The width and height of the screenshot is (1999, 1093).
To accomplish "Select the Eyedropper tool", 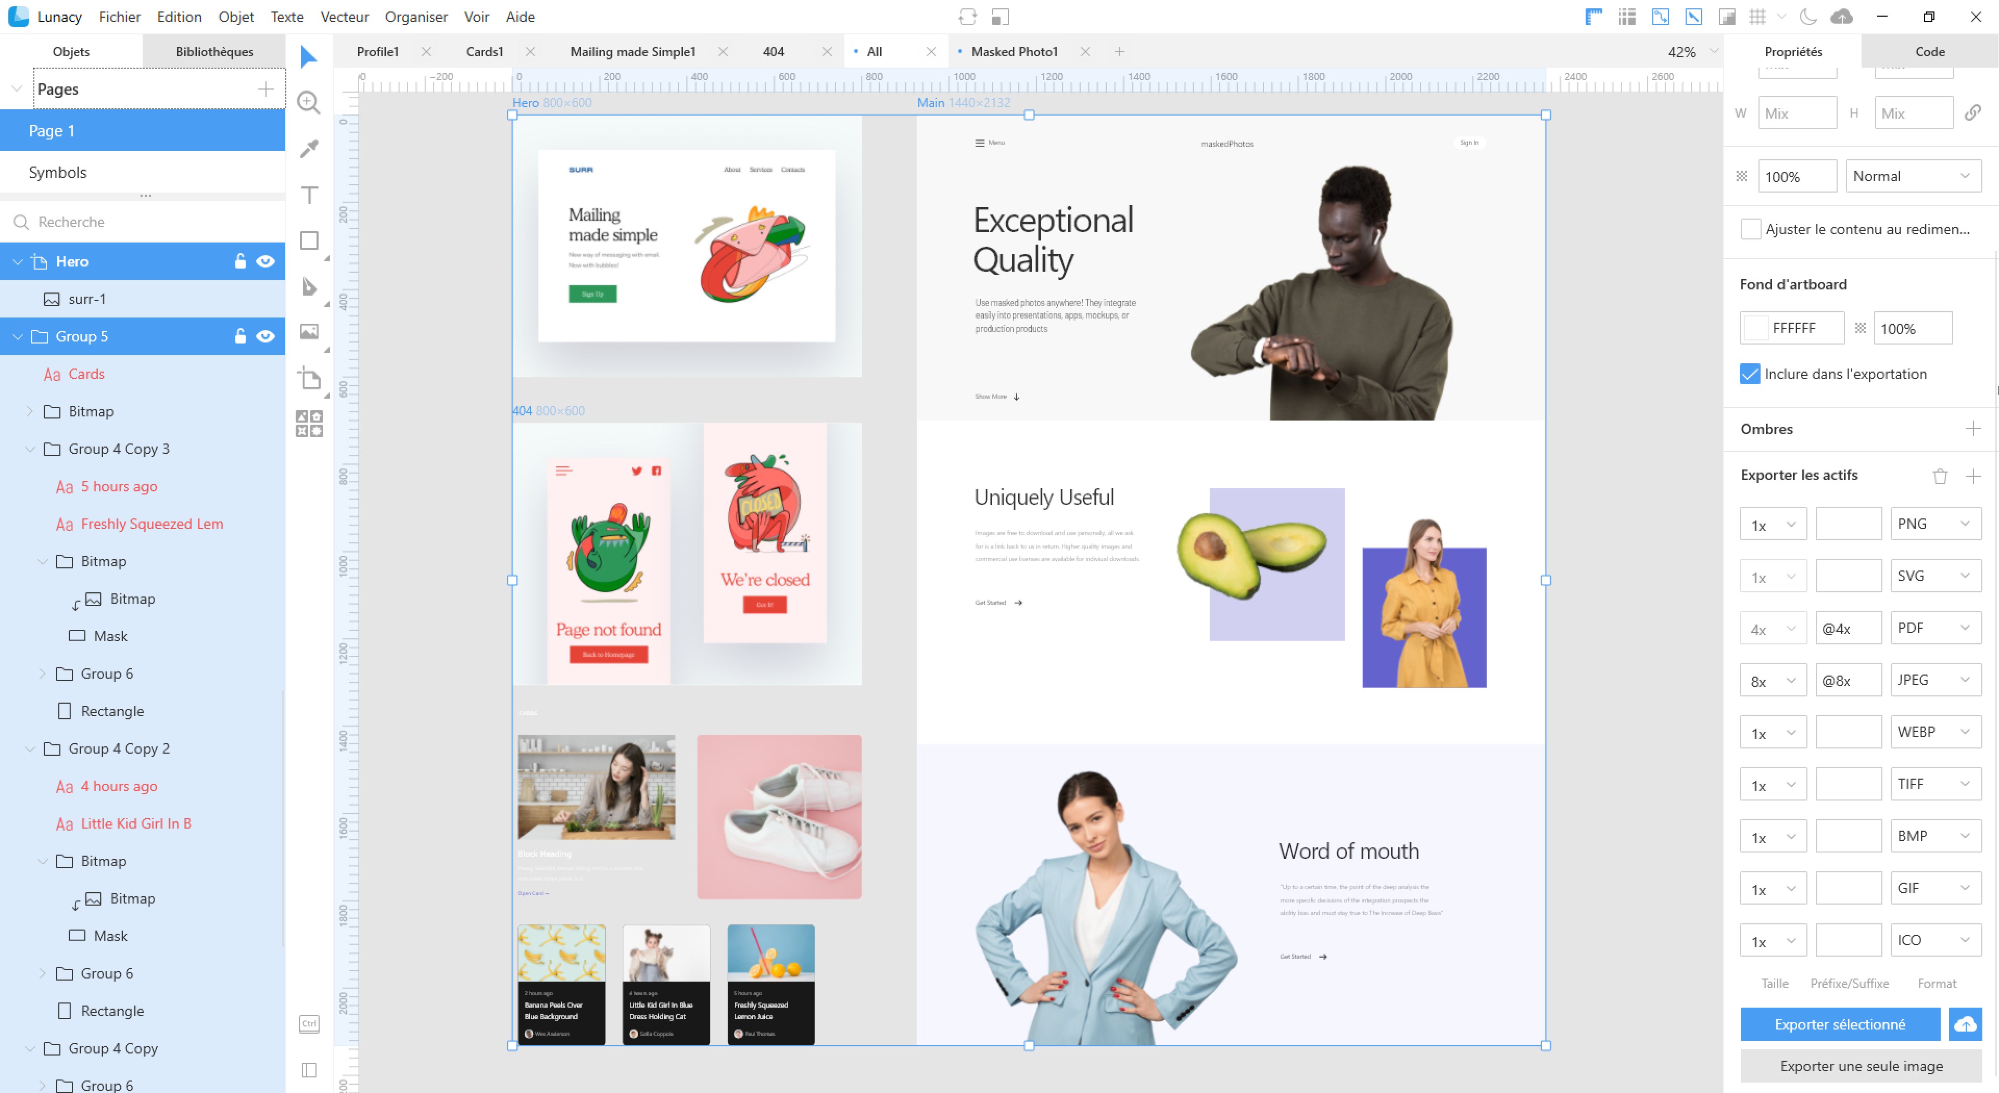I will pyautogui.click(x=309, y=148).
